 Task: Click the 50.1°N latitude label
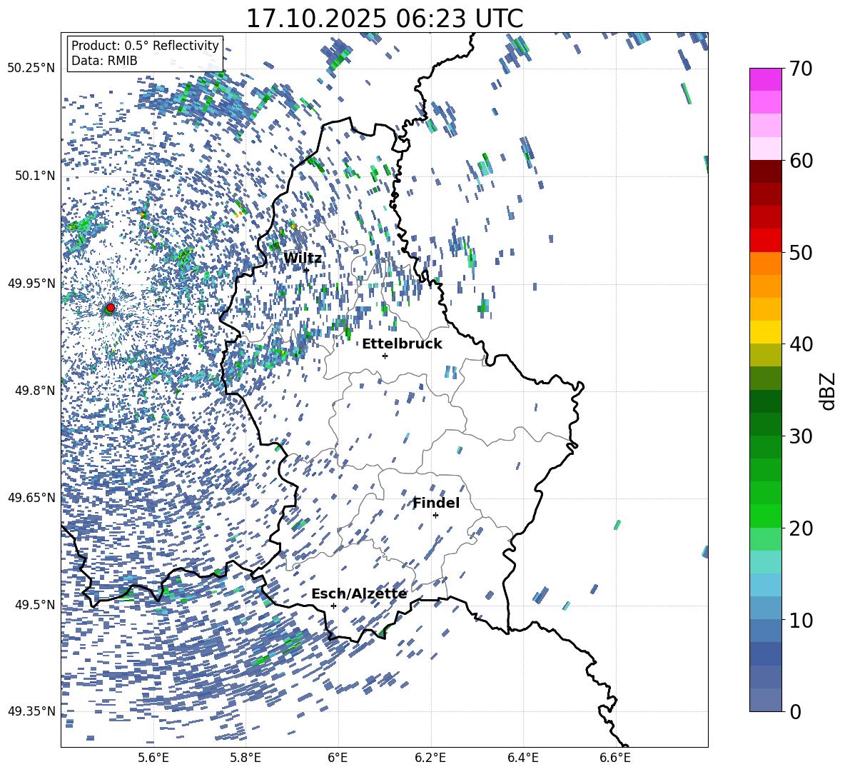35,176
